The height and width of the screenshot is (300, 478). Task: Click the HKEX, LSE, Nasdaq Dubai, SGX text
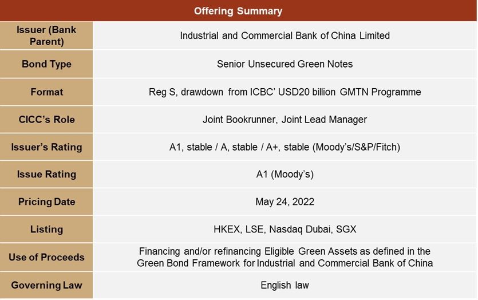point(285,229)
